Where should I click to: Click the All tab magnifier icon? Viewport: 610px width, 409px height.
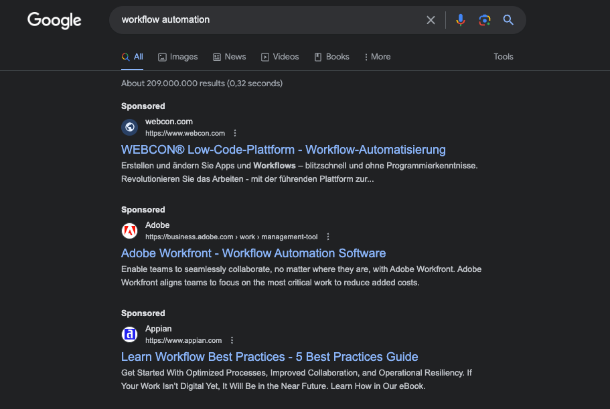point(125,57)
